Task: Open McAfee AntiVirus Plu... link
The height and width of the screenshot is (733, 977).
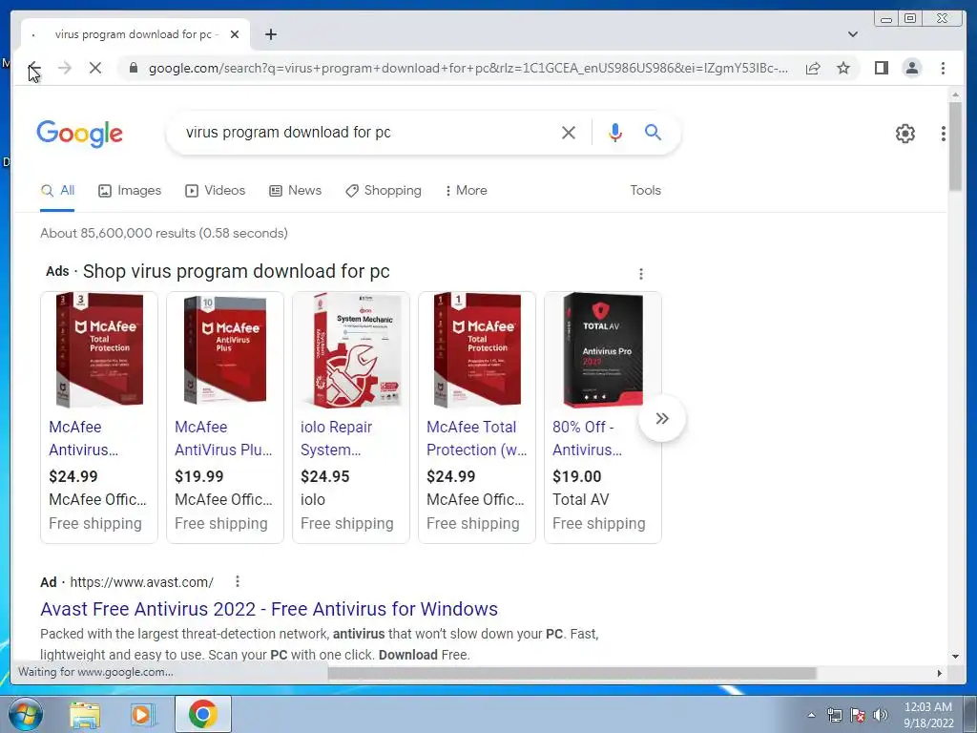Action: click(223, 438)
